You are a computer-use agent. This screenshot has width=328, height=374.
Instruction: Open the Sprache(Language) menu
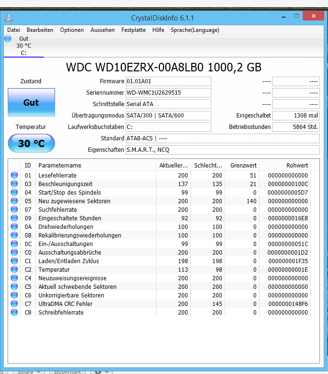pos(195,30)
